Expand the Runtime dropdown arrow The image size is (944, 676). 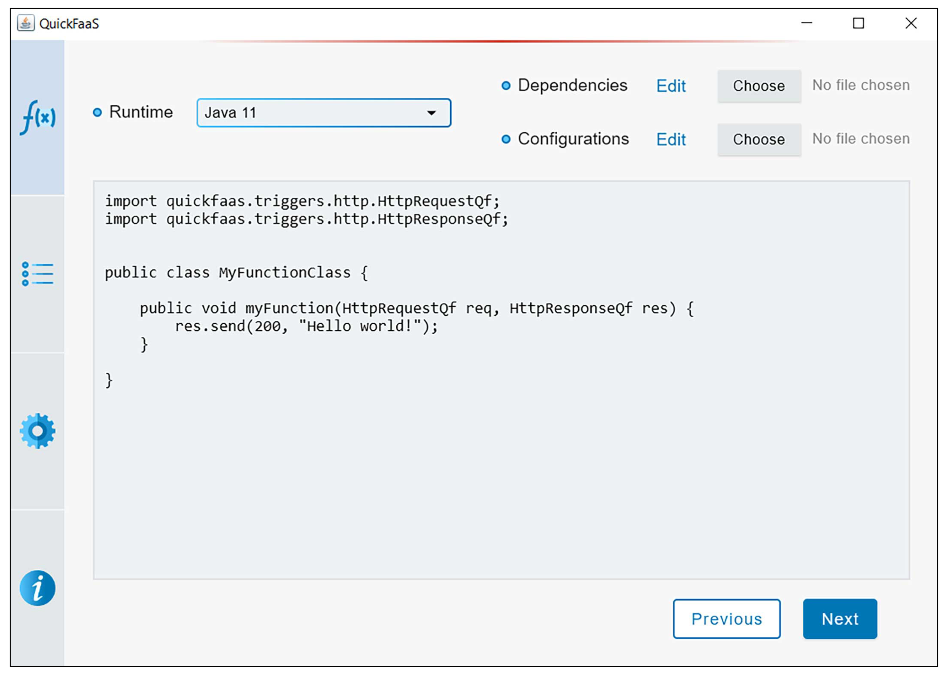coord(431,113)
